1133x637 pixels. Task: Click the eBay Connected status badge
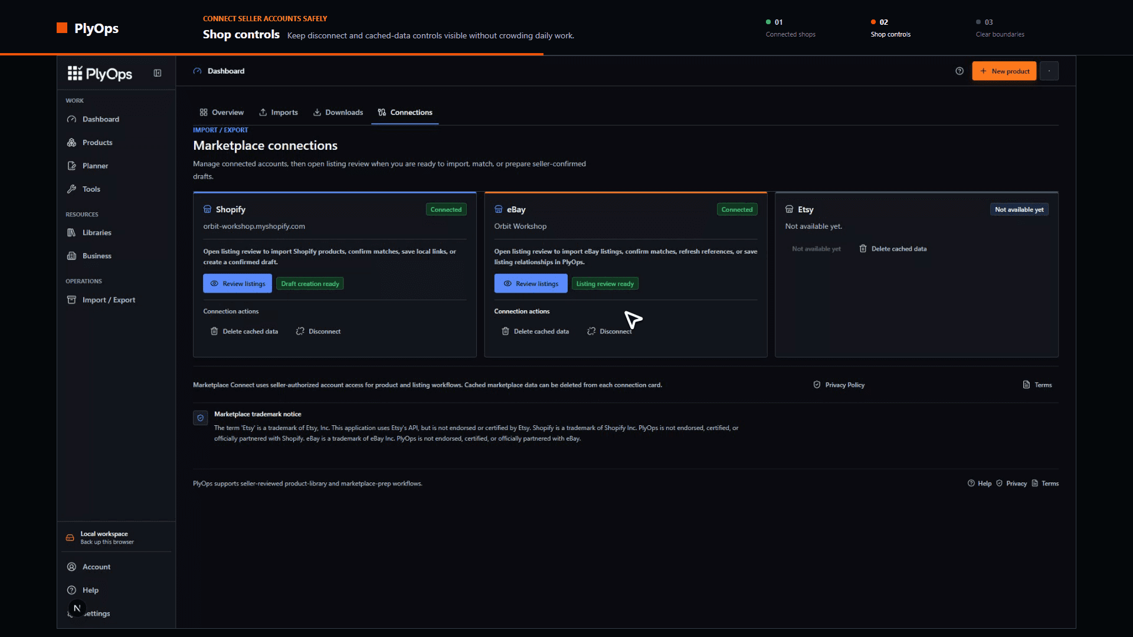(x=737, y=209)
